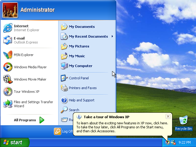Image resolution: width=196 pixels, height=147 pixels.
Task: Open Help and Support question icon
Action: point(64,100)
